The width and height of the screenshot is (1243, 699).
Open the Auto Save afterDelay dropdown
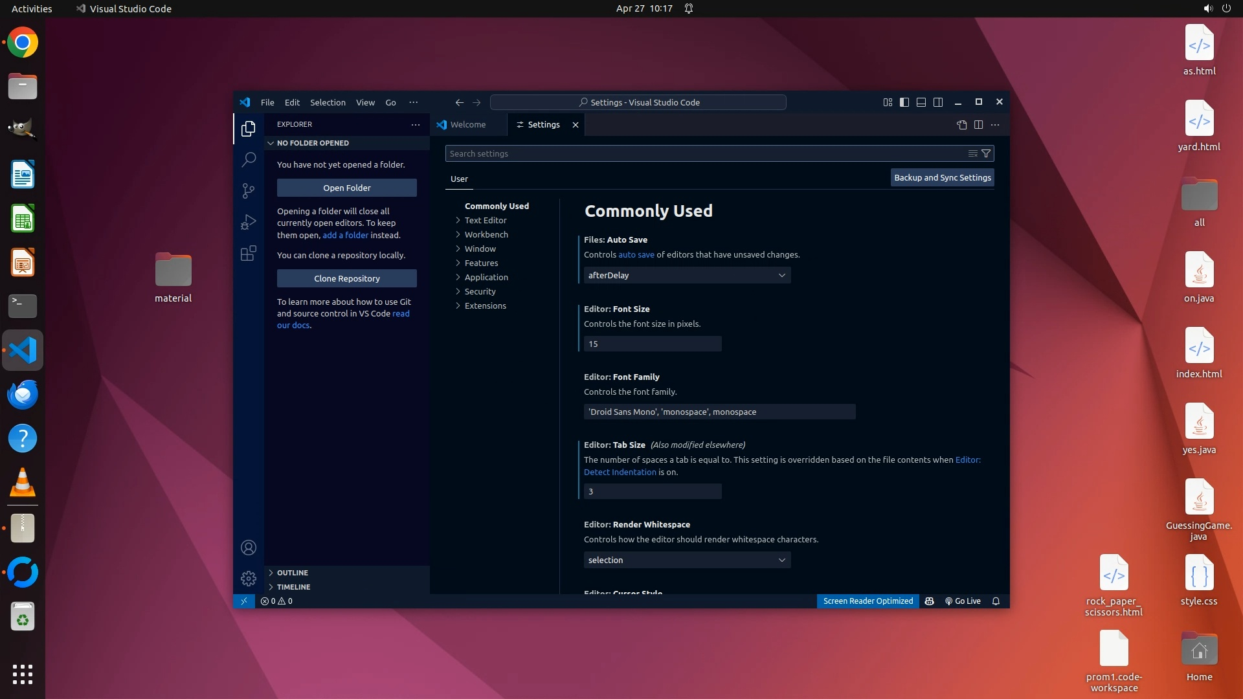687,275
